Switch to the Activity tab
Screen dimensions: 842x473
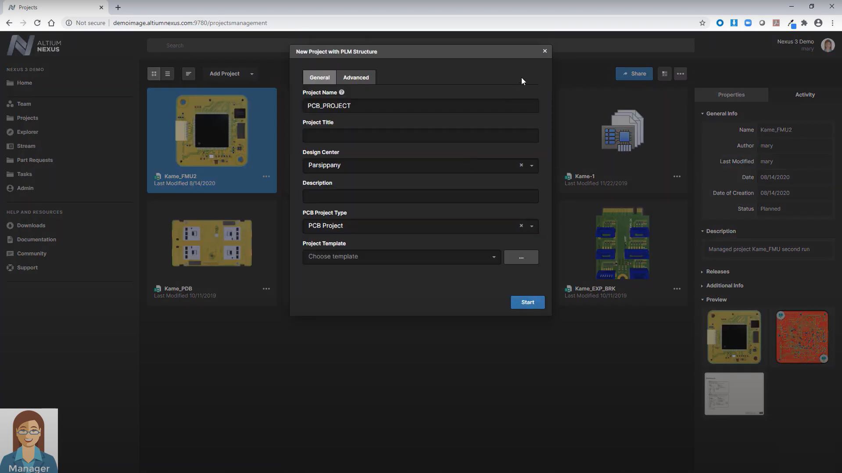coord(805,94)
